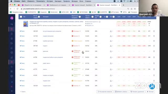Delete the row with 44 349 products
This screenshot has width=168, height=94.
[x=154, y=75]
